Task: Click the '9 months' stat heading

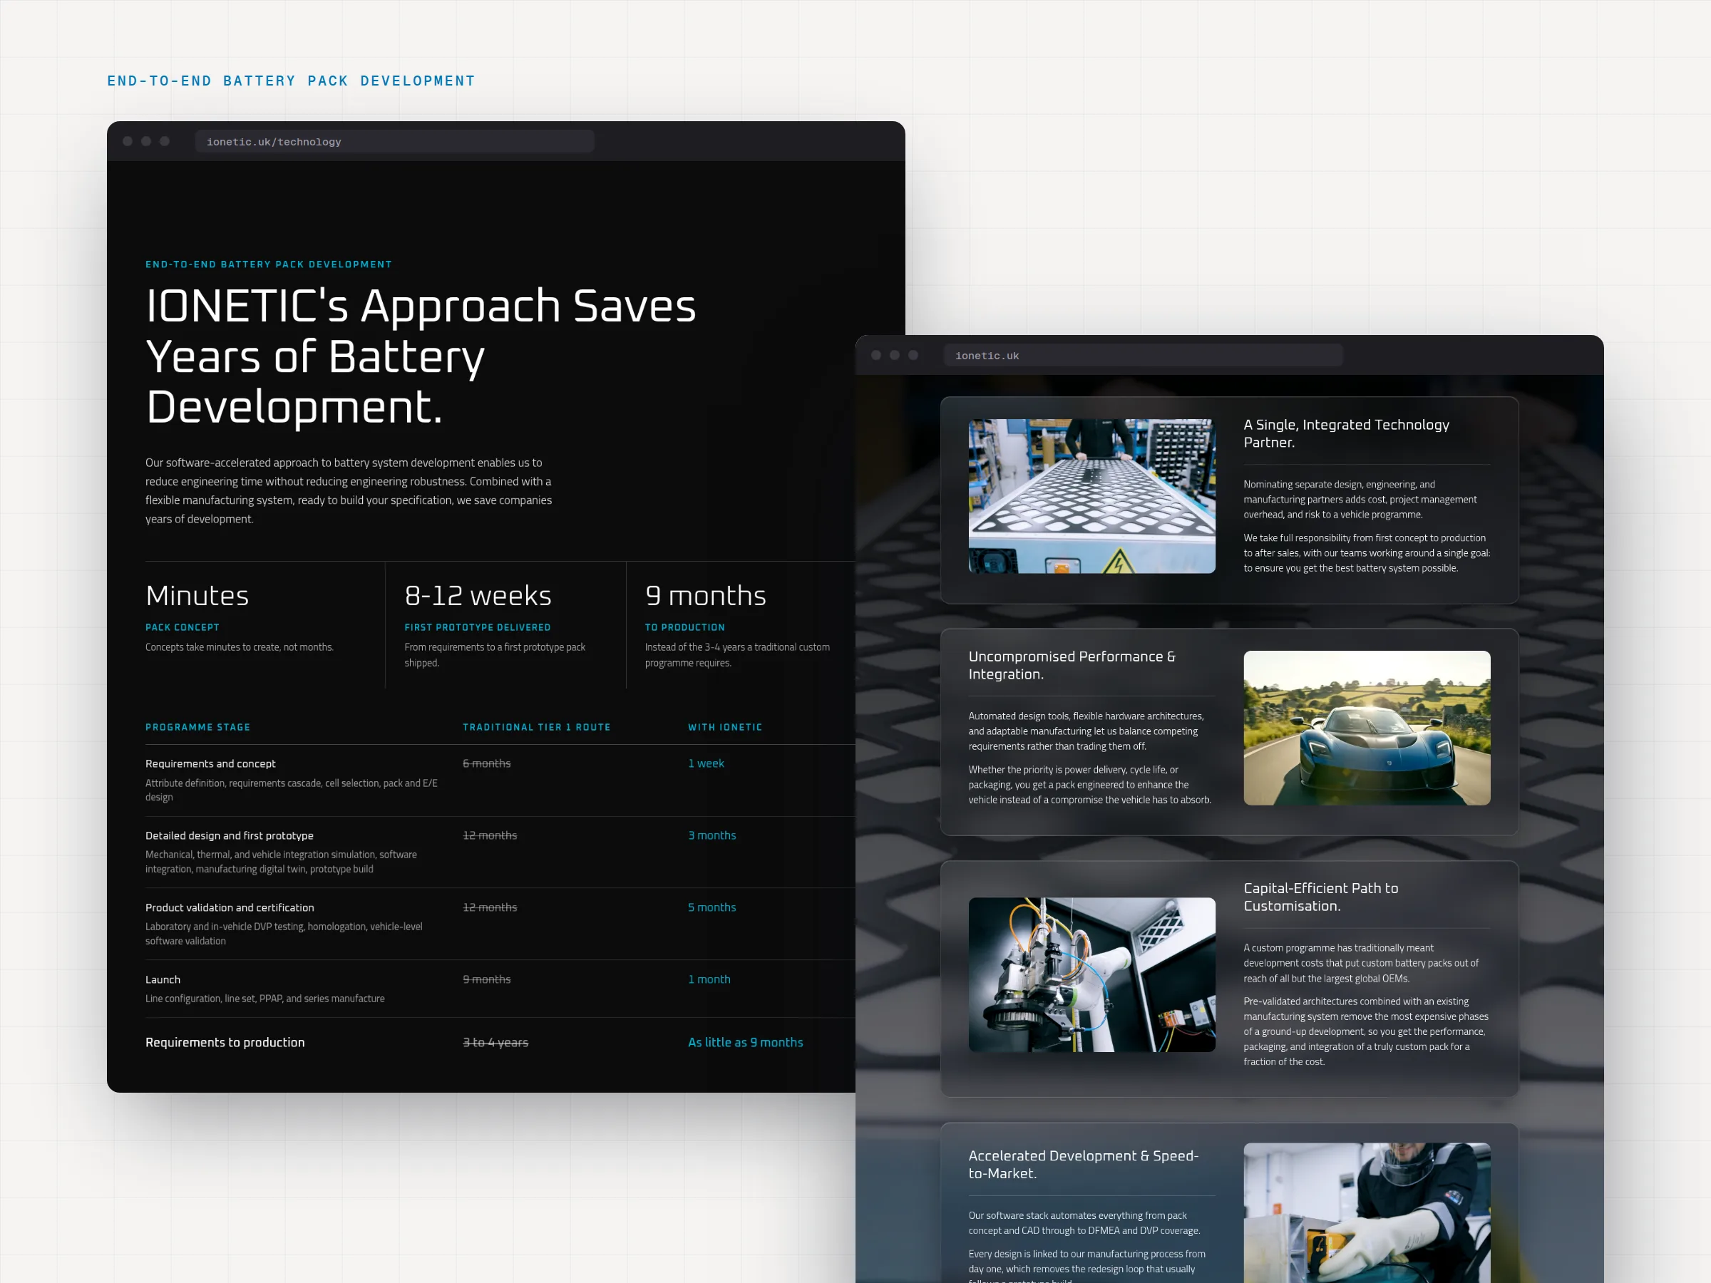Action: [706, 595]
